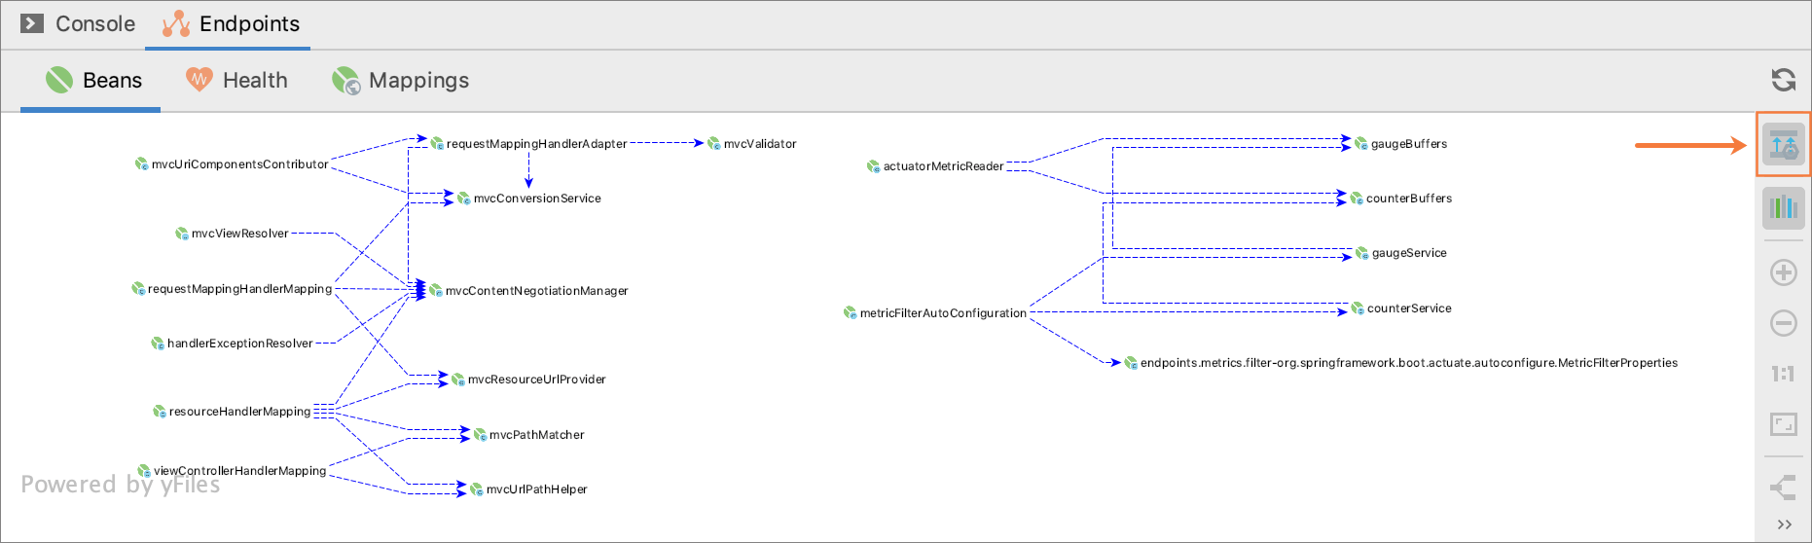Select the mvcResourceUrlProvider bean
The image size is (1812, 543).
coord(528,380)
